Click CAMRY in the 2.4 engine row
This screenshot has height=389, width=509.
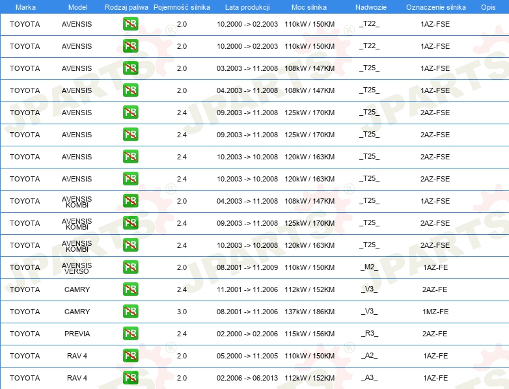[x=77, y=289]
